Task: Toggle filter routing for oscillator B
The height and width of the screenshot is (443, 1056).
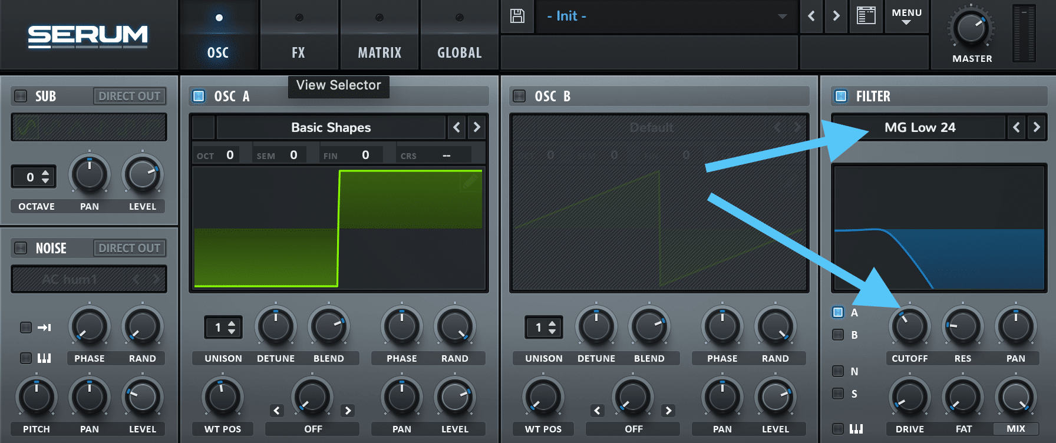Action: (838, 335)
